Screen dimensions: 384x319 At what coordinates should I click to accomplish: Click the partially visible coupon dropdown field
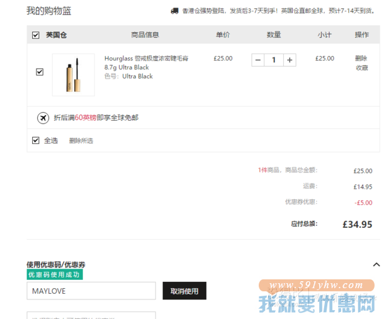point(91,315)
